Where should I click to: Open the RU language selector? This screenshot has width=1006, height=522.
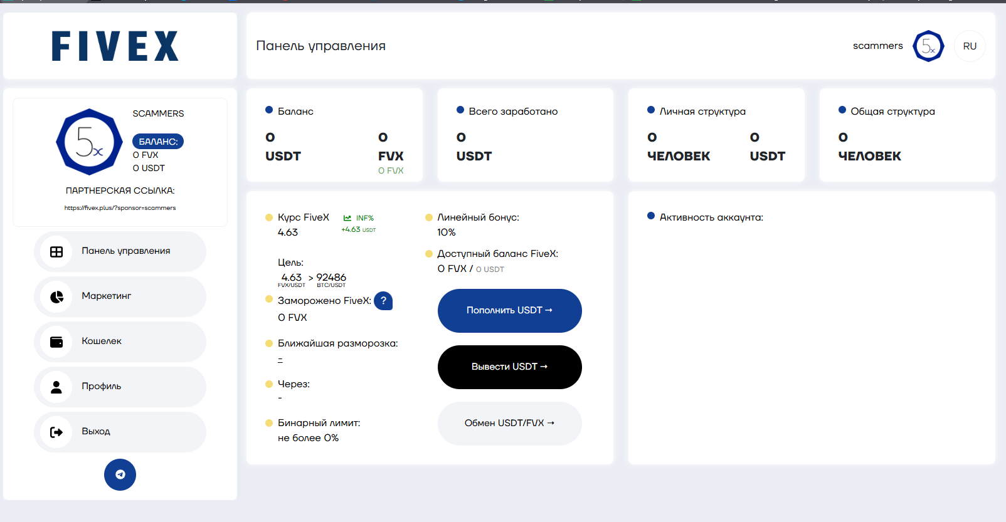970,46
